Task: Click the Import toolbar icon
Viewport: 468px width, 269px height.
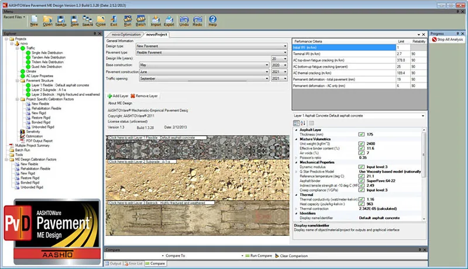Action: (156, 21)
